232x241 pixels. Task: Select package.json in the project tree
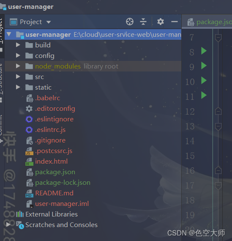tap(55, 172)
